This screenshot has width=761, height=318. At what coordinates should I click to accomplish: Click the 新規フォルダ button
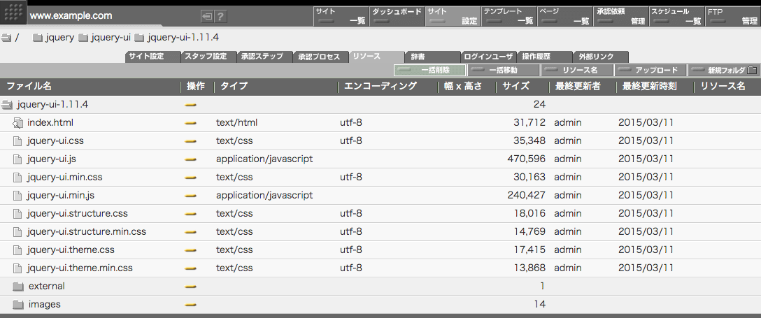tap(724, 70)
